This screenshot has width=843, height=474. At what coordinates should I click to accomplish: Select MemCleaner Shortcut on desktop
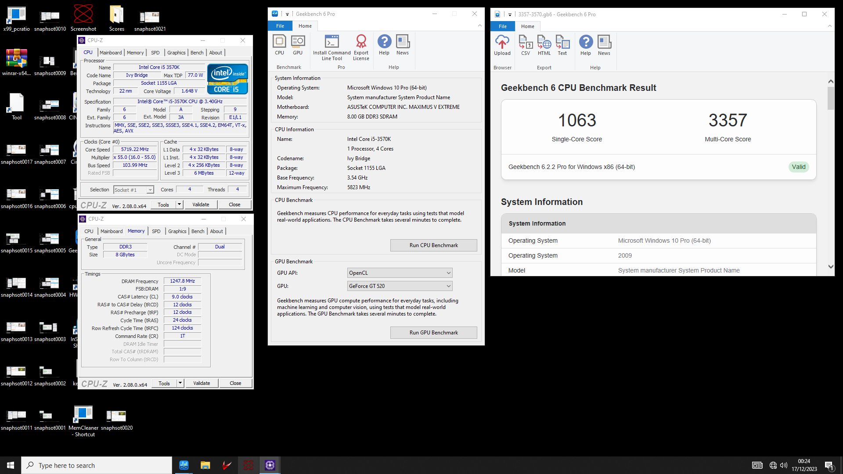click(83, 421)
